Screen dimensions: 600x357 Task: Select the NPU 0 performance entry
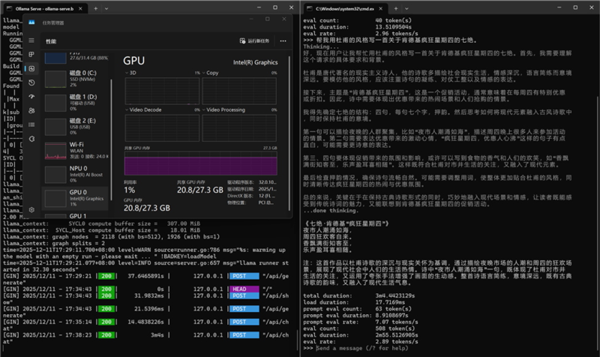pos(76,174)
